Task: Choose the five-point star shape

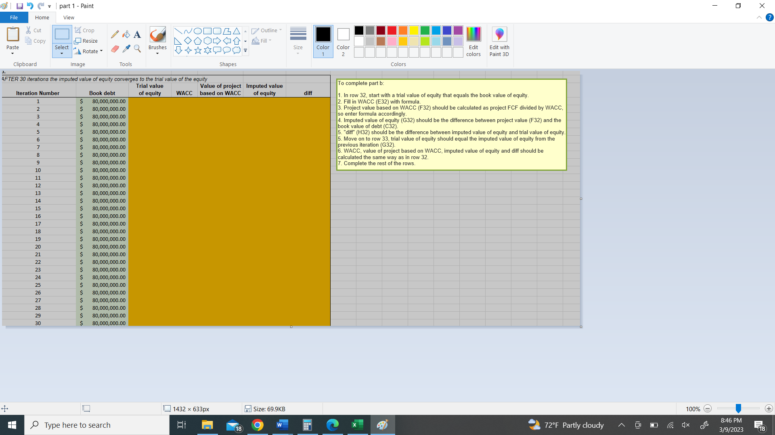Action: coord(197,50)
